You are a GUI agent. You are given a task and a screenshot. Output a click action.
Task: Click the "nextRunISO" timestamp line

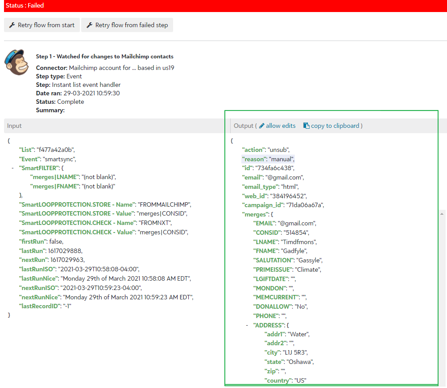(x=80, y=288)
